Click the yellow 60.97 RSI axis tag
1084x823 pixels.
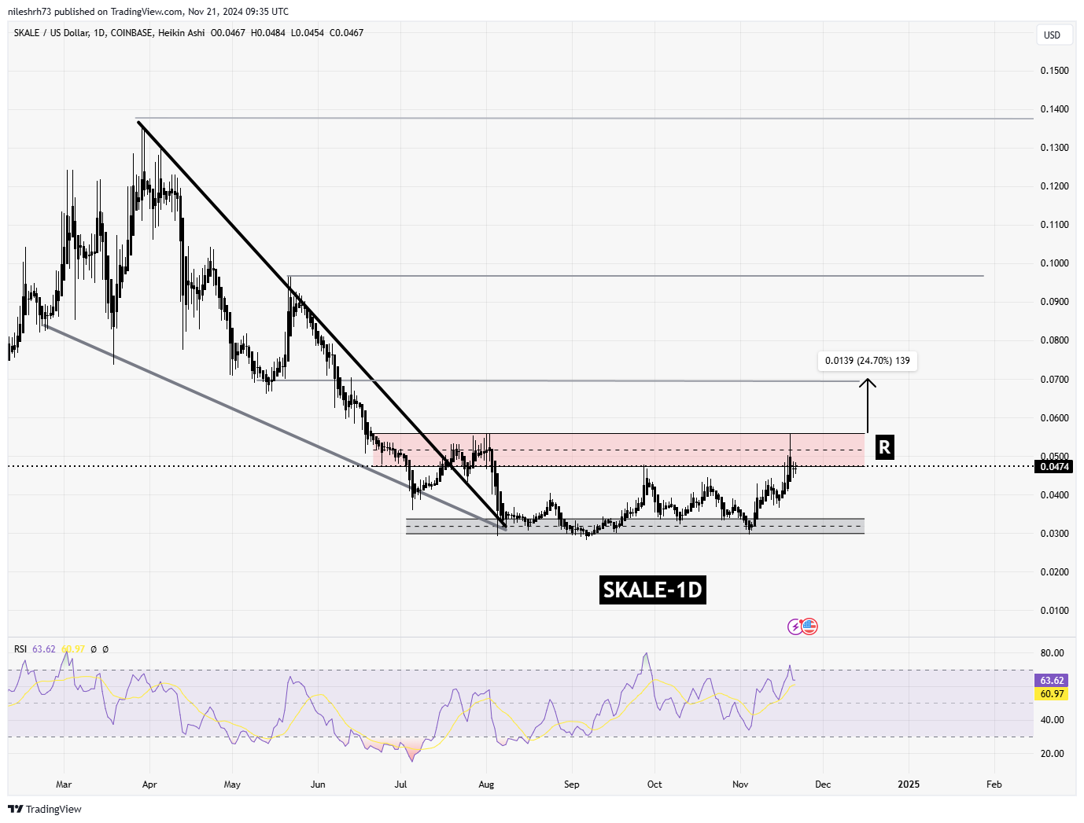[x=1052, y=694]
